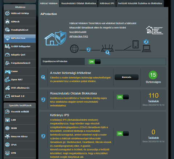Toggle Engedélyezve AiProtection switch off
Image resolution: width=174 pixels, height=159 pixels.
tap(95, 62)
